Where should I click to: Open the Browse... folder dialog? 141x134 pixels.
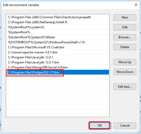click(x=125, y=37)
